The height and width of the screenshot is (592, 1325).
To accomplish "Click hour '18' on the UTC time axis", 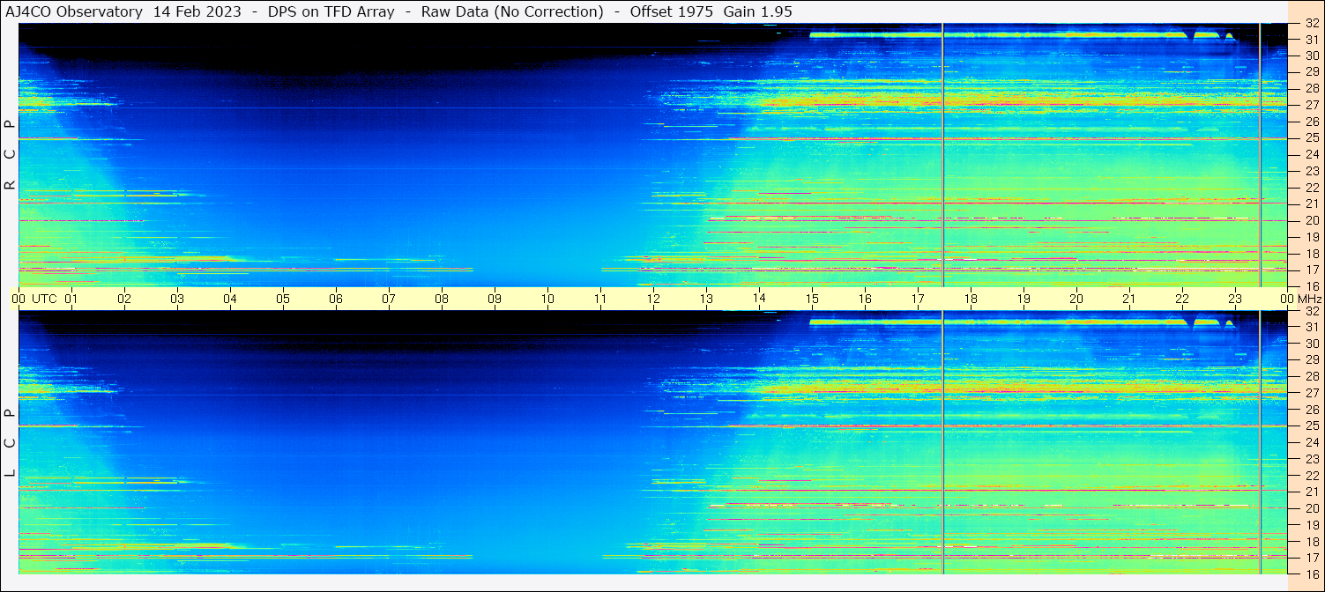I will coord(971,299).
